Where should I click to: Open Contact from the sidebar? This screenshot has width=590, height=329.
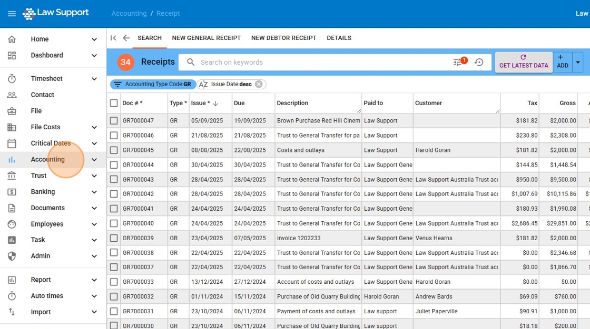[42, 95]
